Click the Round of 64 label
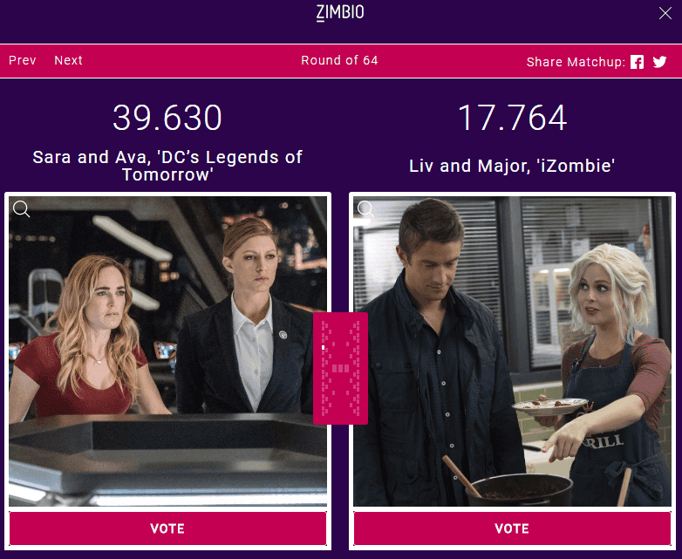This screenshot has height=559, width=682. coord(340,60)
